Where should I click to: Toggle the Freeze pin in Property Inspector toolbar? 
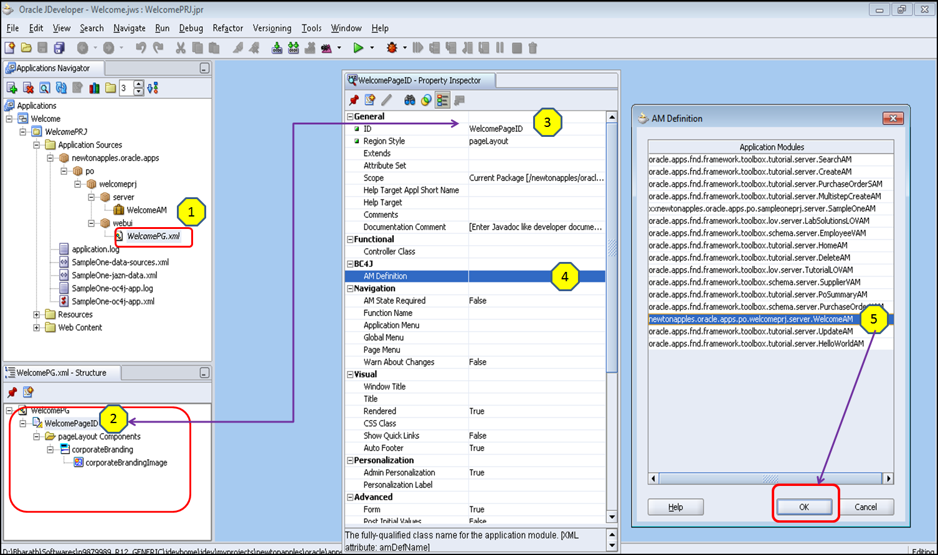pyautogui.click(x=354, y=100)
